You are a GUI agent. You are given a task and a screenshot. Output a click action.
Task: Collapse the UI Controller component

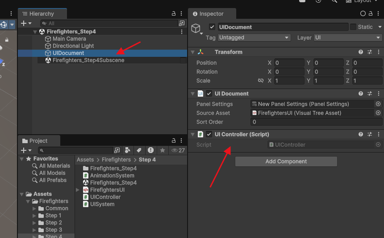[193, 134]
